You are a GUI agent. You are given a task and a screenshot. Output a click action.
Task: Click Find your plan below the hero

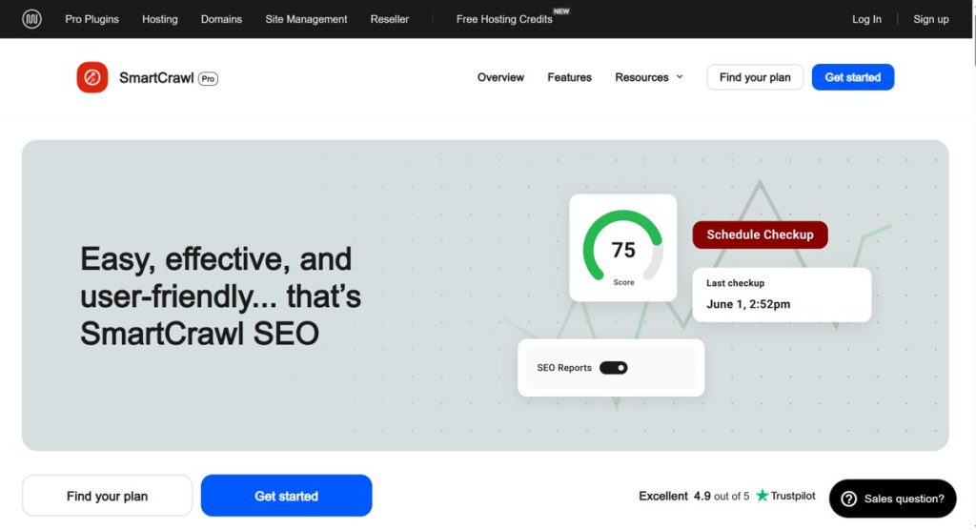click(x=107, y=496)
